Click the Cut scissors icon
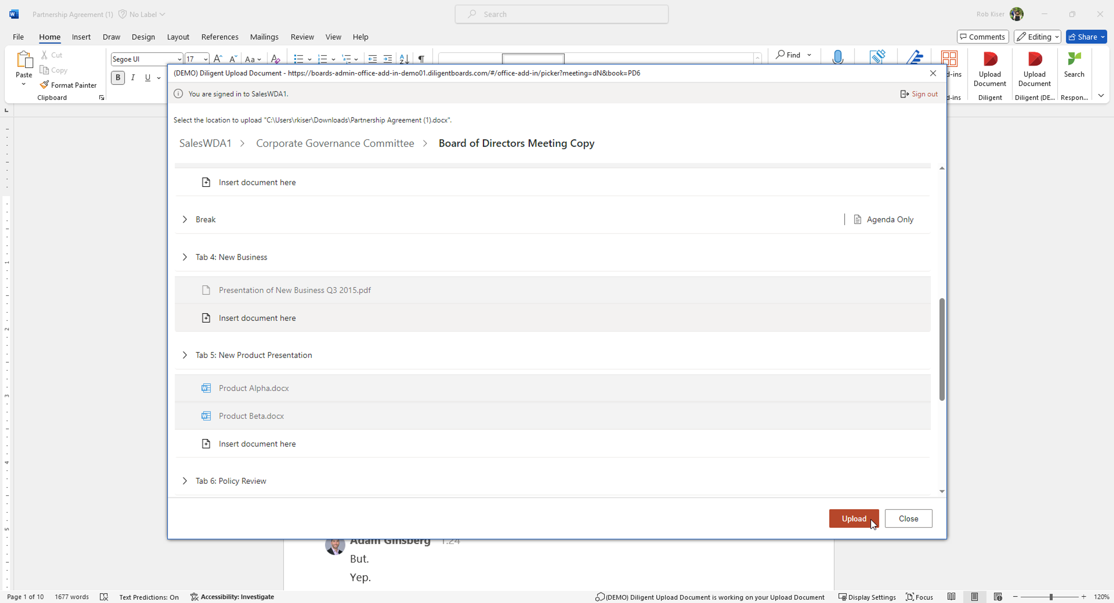The width and height of the screenshot is (1114, 603). (x=44, y=55)
